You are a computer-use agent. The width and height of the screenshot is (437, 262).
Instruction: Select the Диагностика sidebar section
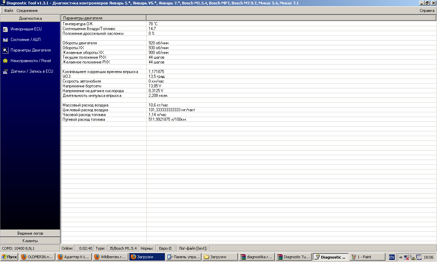pyautogui.click(x=30, y=18)
